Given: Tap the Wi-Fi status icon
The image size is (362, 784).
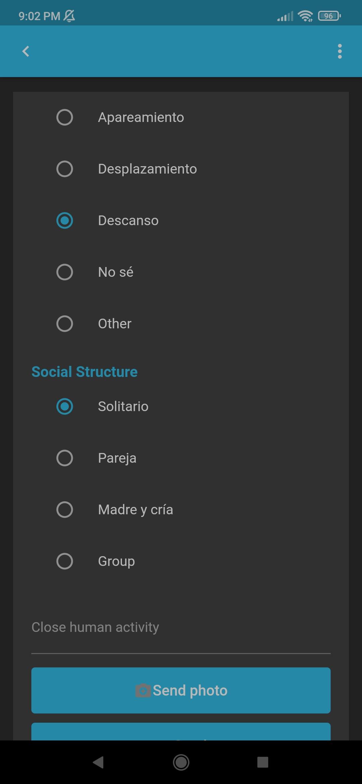Looking at the screenshot, I should [x=305, y=16].
